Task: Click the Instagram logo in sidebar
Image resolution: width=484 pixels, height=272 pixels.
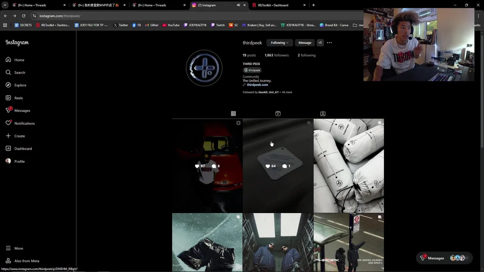Action: point(17,43)
